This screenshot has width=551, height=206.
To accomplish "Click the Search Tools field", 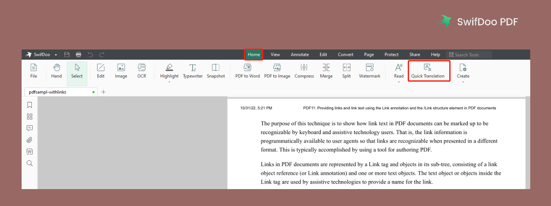I will tap(469, 55).
